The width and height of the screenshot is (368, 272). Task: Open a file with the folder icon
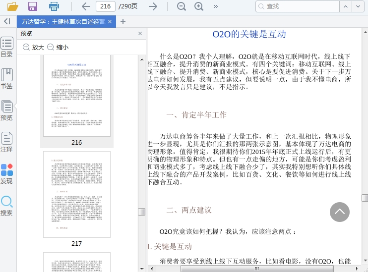13,6
